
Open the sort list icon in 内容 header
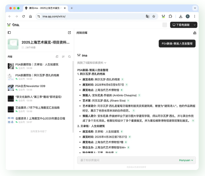point(63,57)
